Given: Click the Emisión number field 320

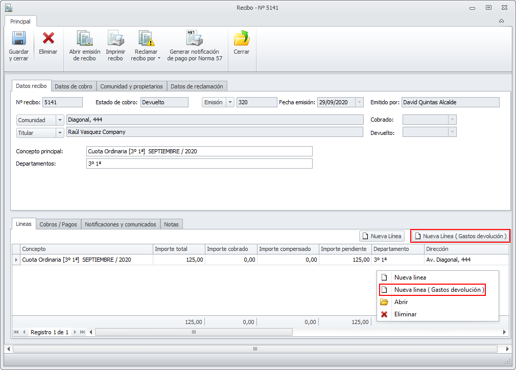Looking at the screenshot, I should (x=256, y=102).
